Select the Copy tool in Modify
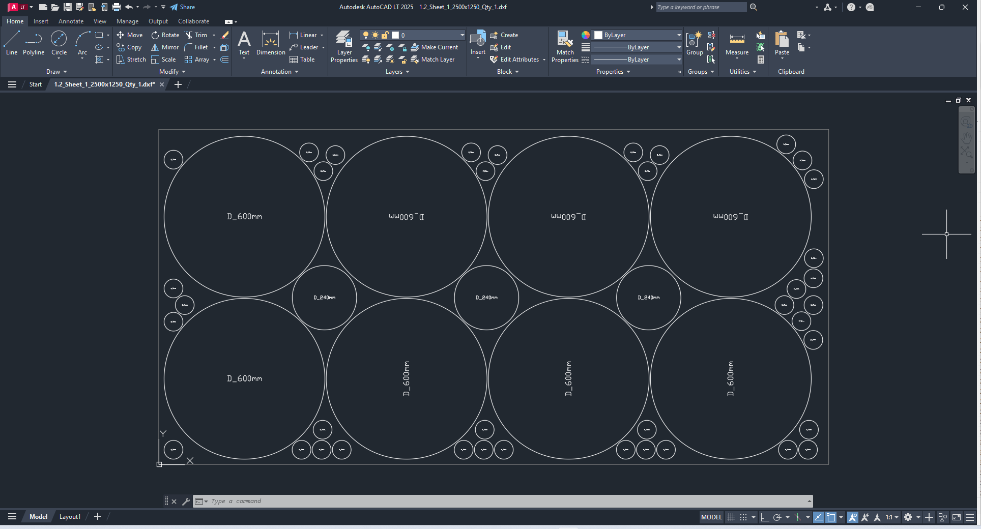 pos(129,47)
